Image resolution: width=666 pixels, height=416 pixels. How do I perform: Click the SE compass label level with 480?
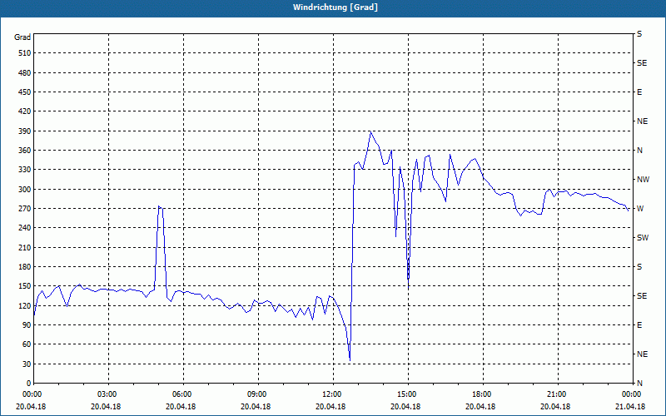642,63
